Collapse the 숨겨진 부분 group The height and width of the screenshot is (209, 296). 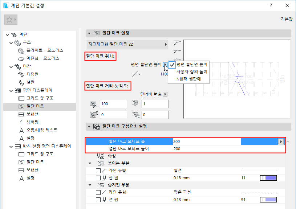click(x=90, y=185)
